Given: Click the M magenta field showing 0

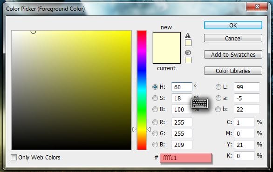Looking at the screenshot, I should (x=244, y=133).
